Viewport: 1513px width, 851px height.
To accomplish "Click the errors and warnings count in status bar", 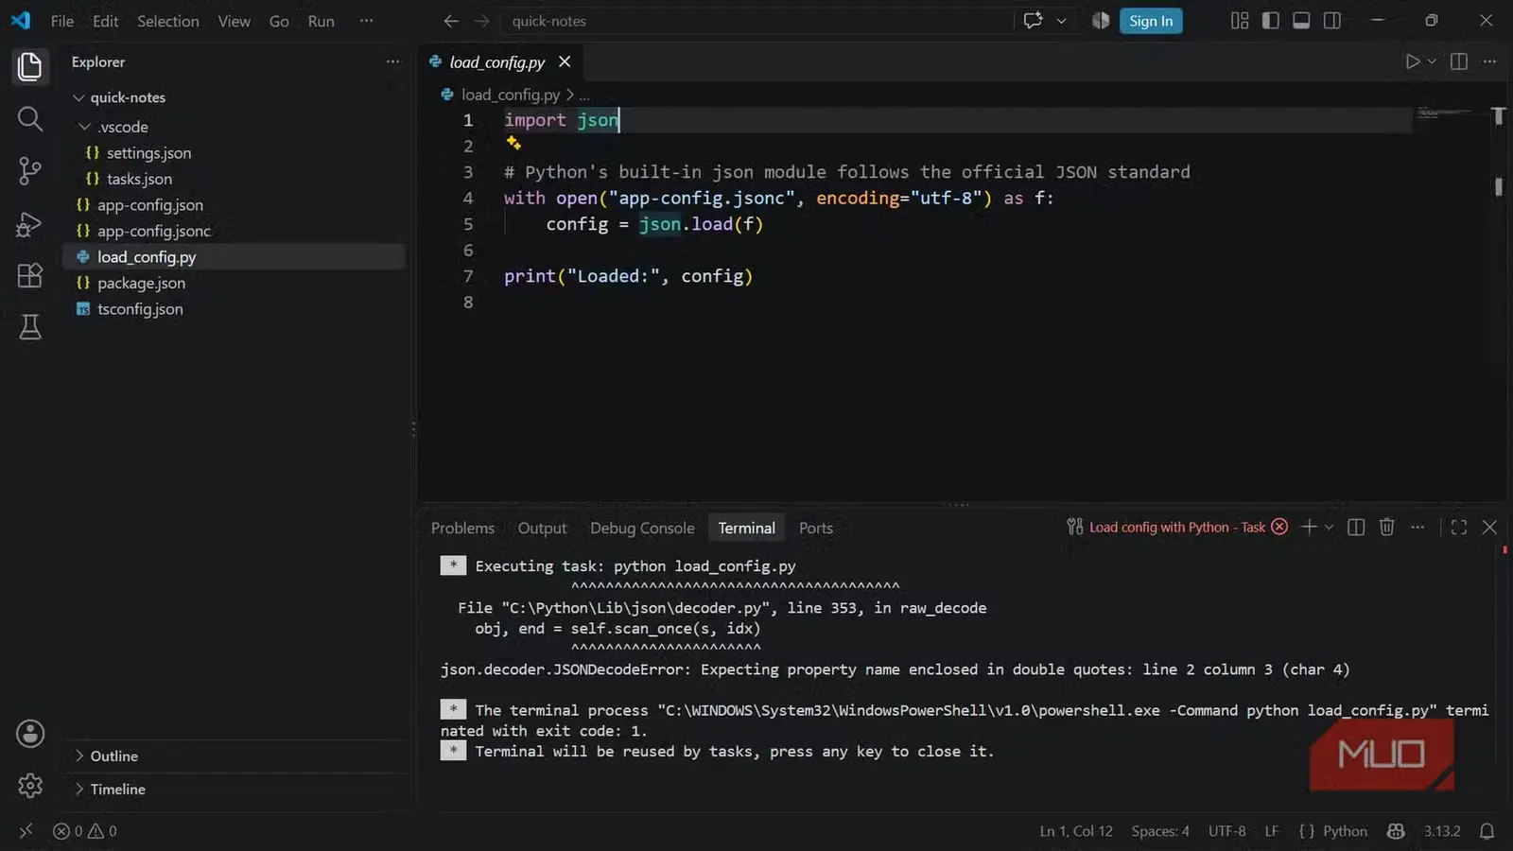I will coord(85,831).
